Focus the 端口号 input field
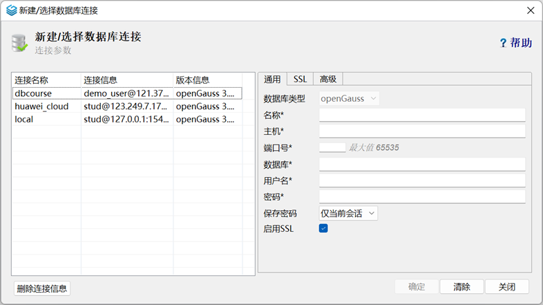The height and width of the screenshot is (305, 543). coord(332,147)
